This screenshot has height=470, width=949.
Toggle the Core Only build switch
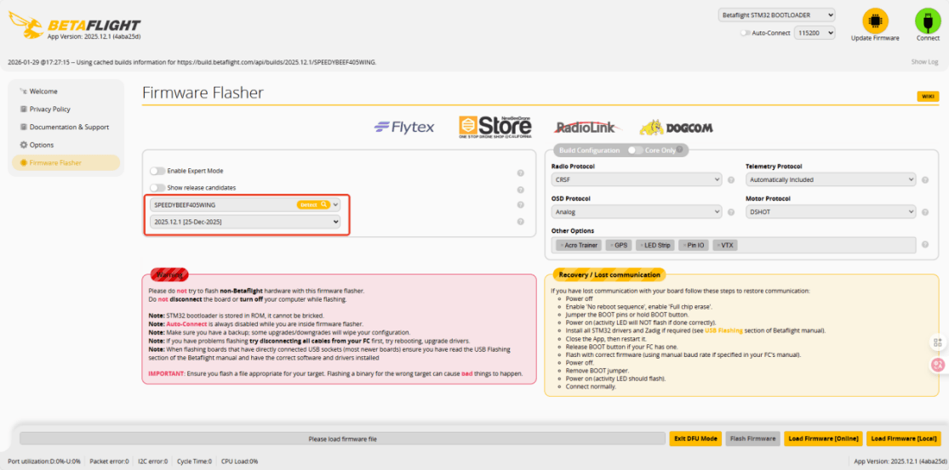click(x=635, y=150)
